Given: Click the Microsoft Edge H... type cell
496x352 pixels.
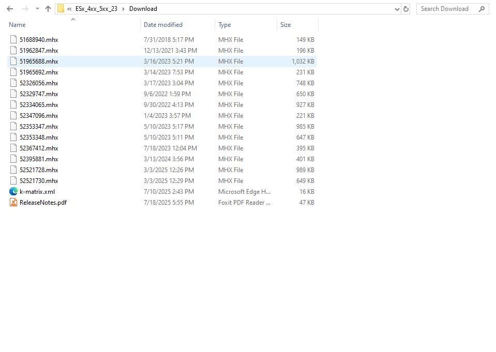Looking at the screenshot, I should click(x=244, y=191).
